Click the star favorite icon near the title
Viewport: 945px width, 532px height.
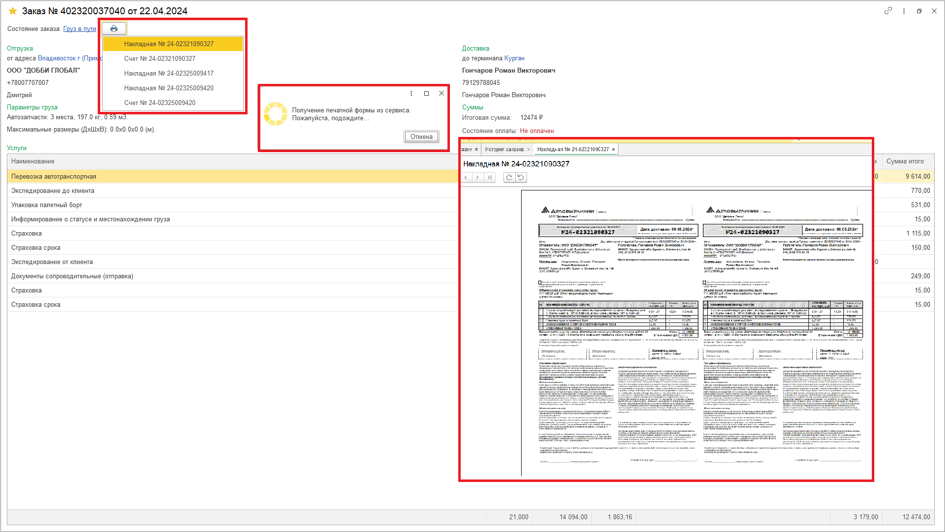click(x=13, y=11)
